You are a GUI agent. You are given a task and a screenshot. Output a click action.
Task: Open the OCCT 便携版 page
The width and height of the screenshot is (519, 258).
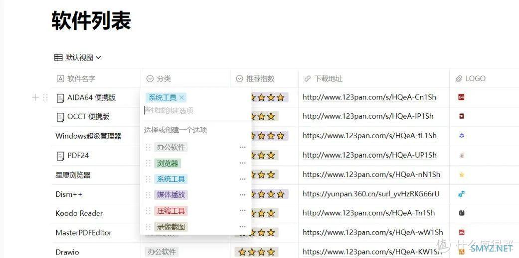[x=88, y=117]
